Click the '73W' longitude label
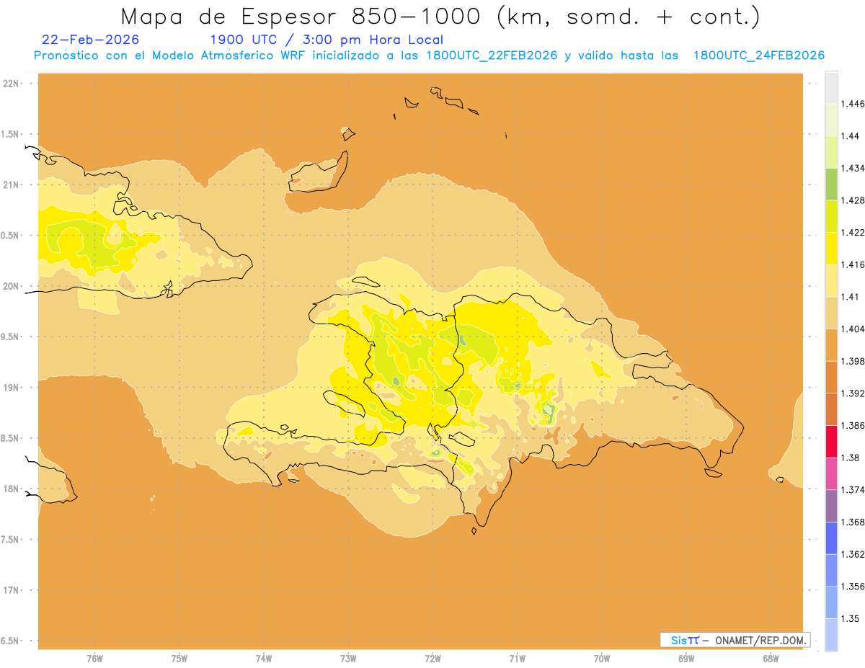865x668 pixels. pos(348,658)
